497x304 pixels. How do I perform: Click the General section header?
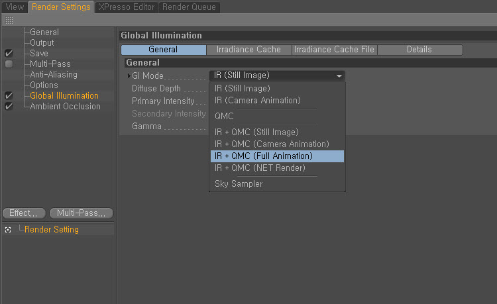[143, 63]
